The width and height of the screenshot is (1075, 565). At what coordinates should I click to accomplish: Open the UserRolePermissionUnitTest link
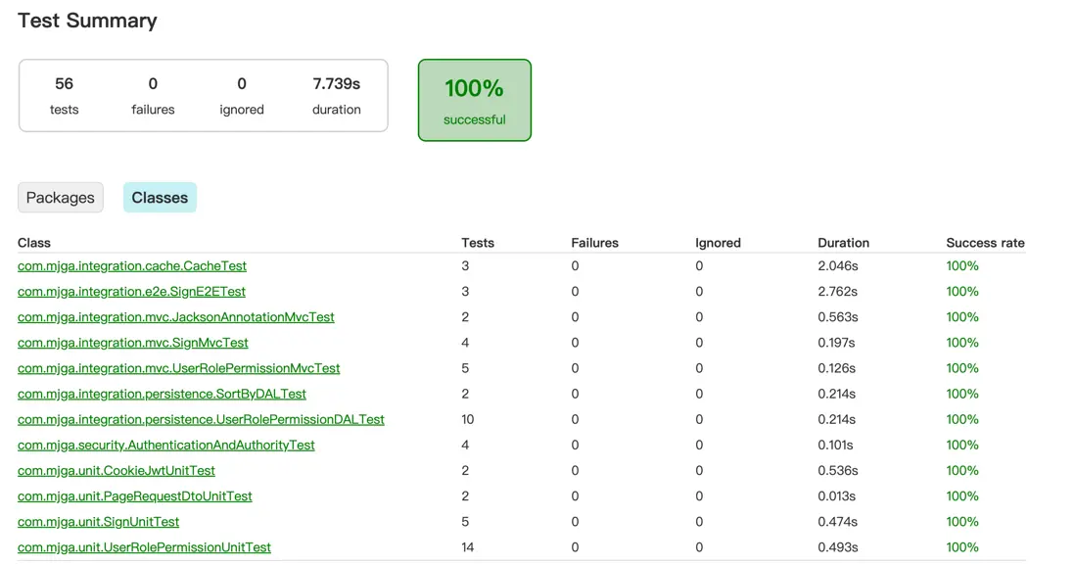144,547
